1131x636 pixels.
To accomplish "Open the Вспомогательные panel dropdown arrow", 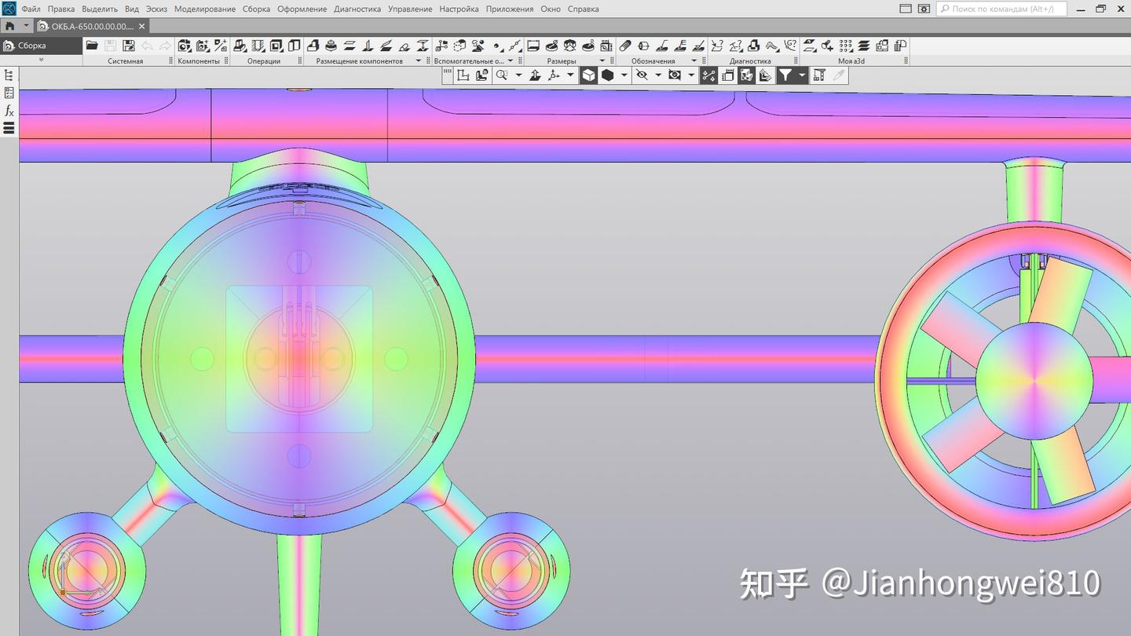I will click(511, 60).
